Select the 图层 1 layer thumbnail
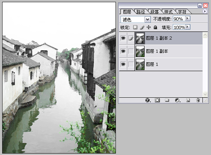This screenshot has height=155, width=211. (x=140, y=64)
